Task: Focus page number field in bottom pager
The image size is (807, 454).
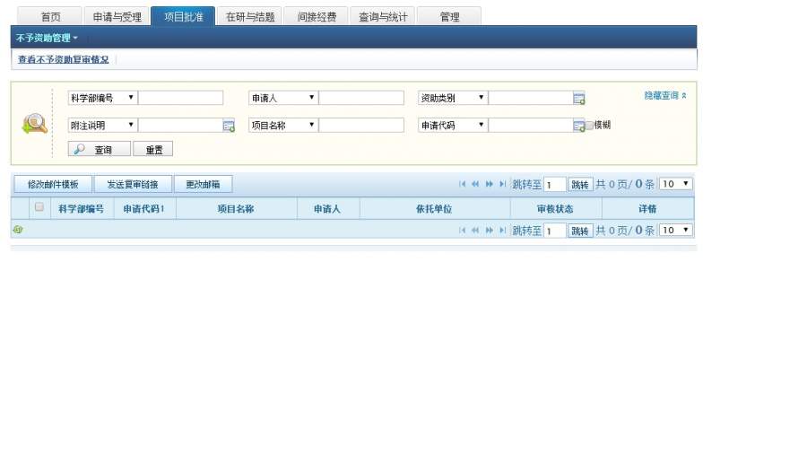Action: [555, 231]
